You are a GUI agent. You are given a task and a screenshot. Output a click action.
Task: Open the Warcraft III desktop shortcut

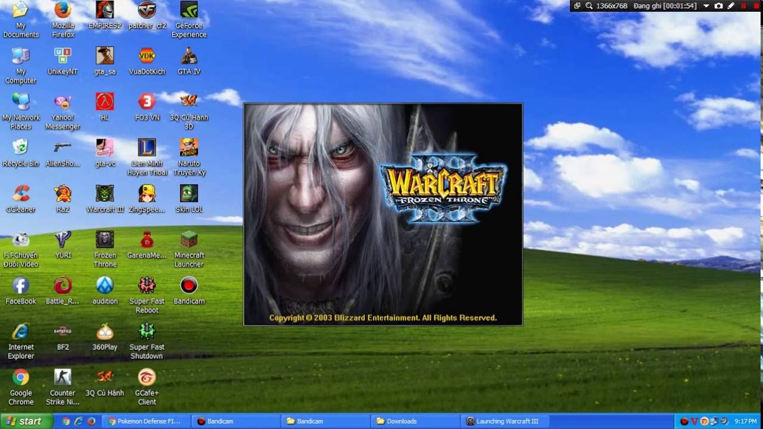click(105, 199)
